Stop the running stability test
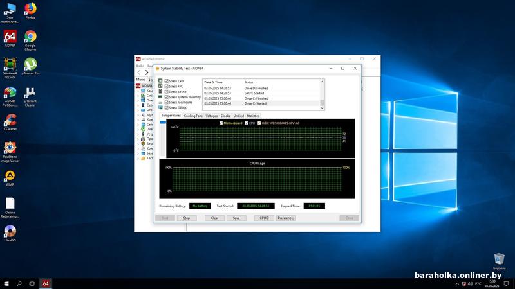The width and height of the screenshot is (515, 289). tap(187, 218)
